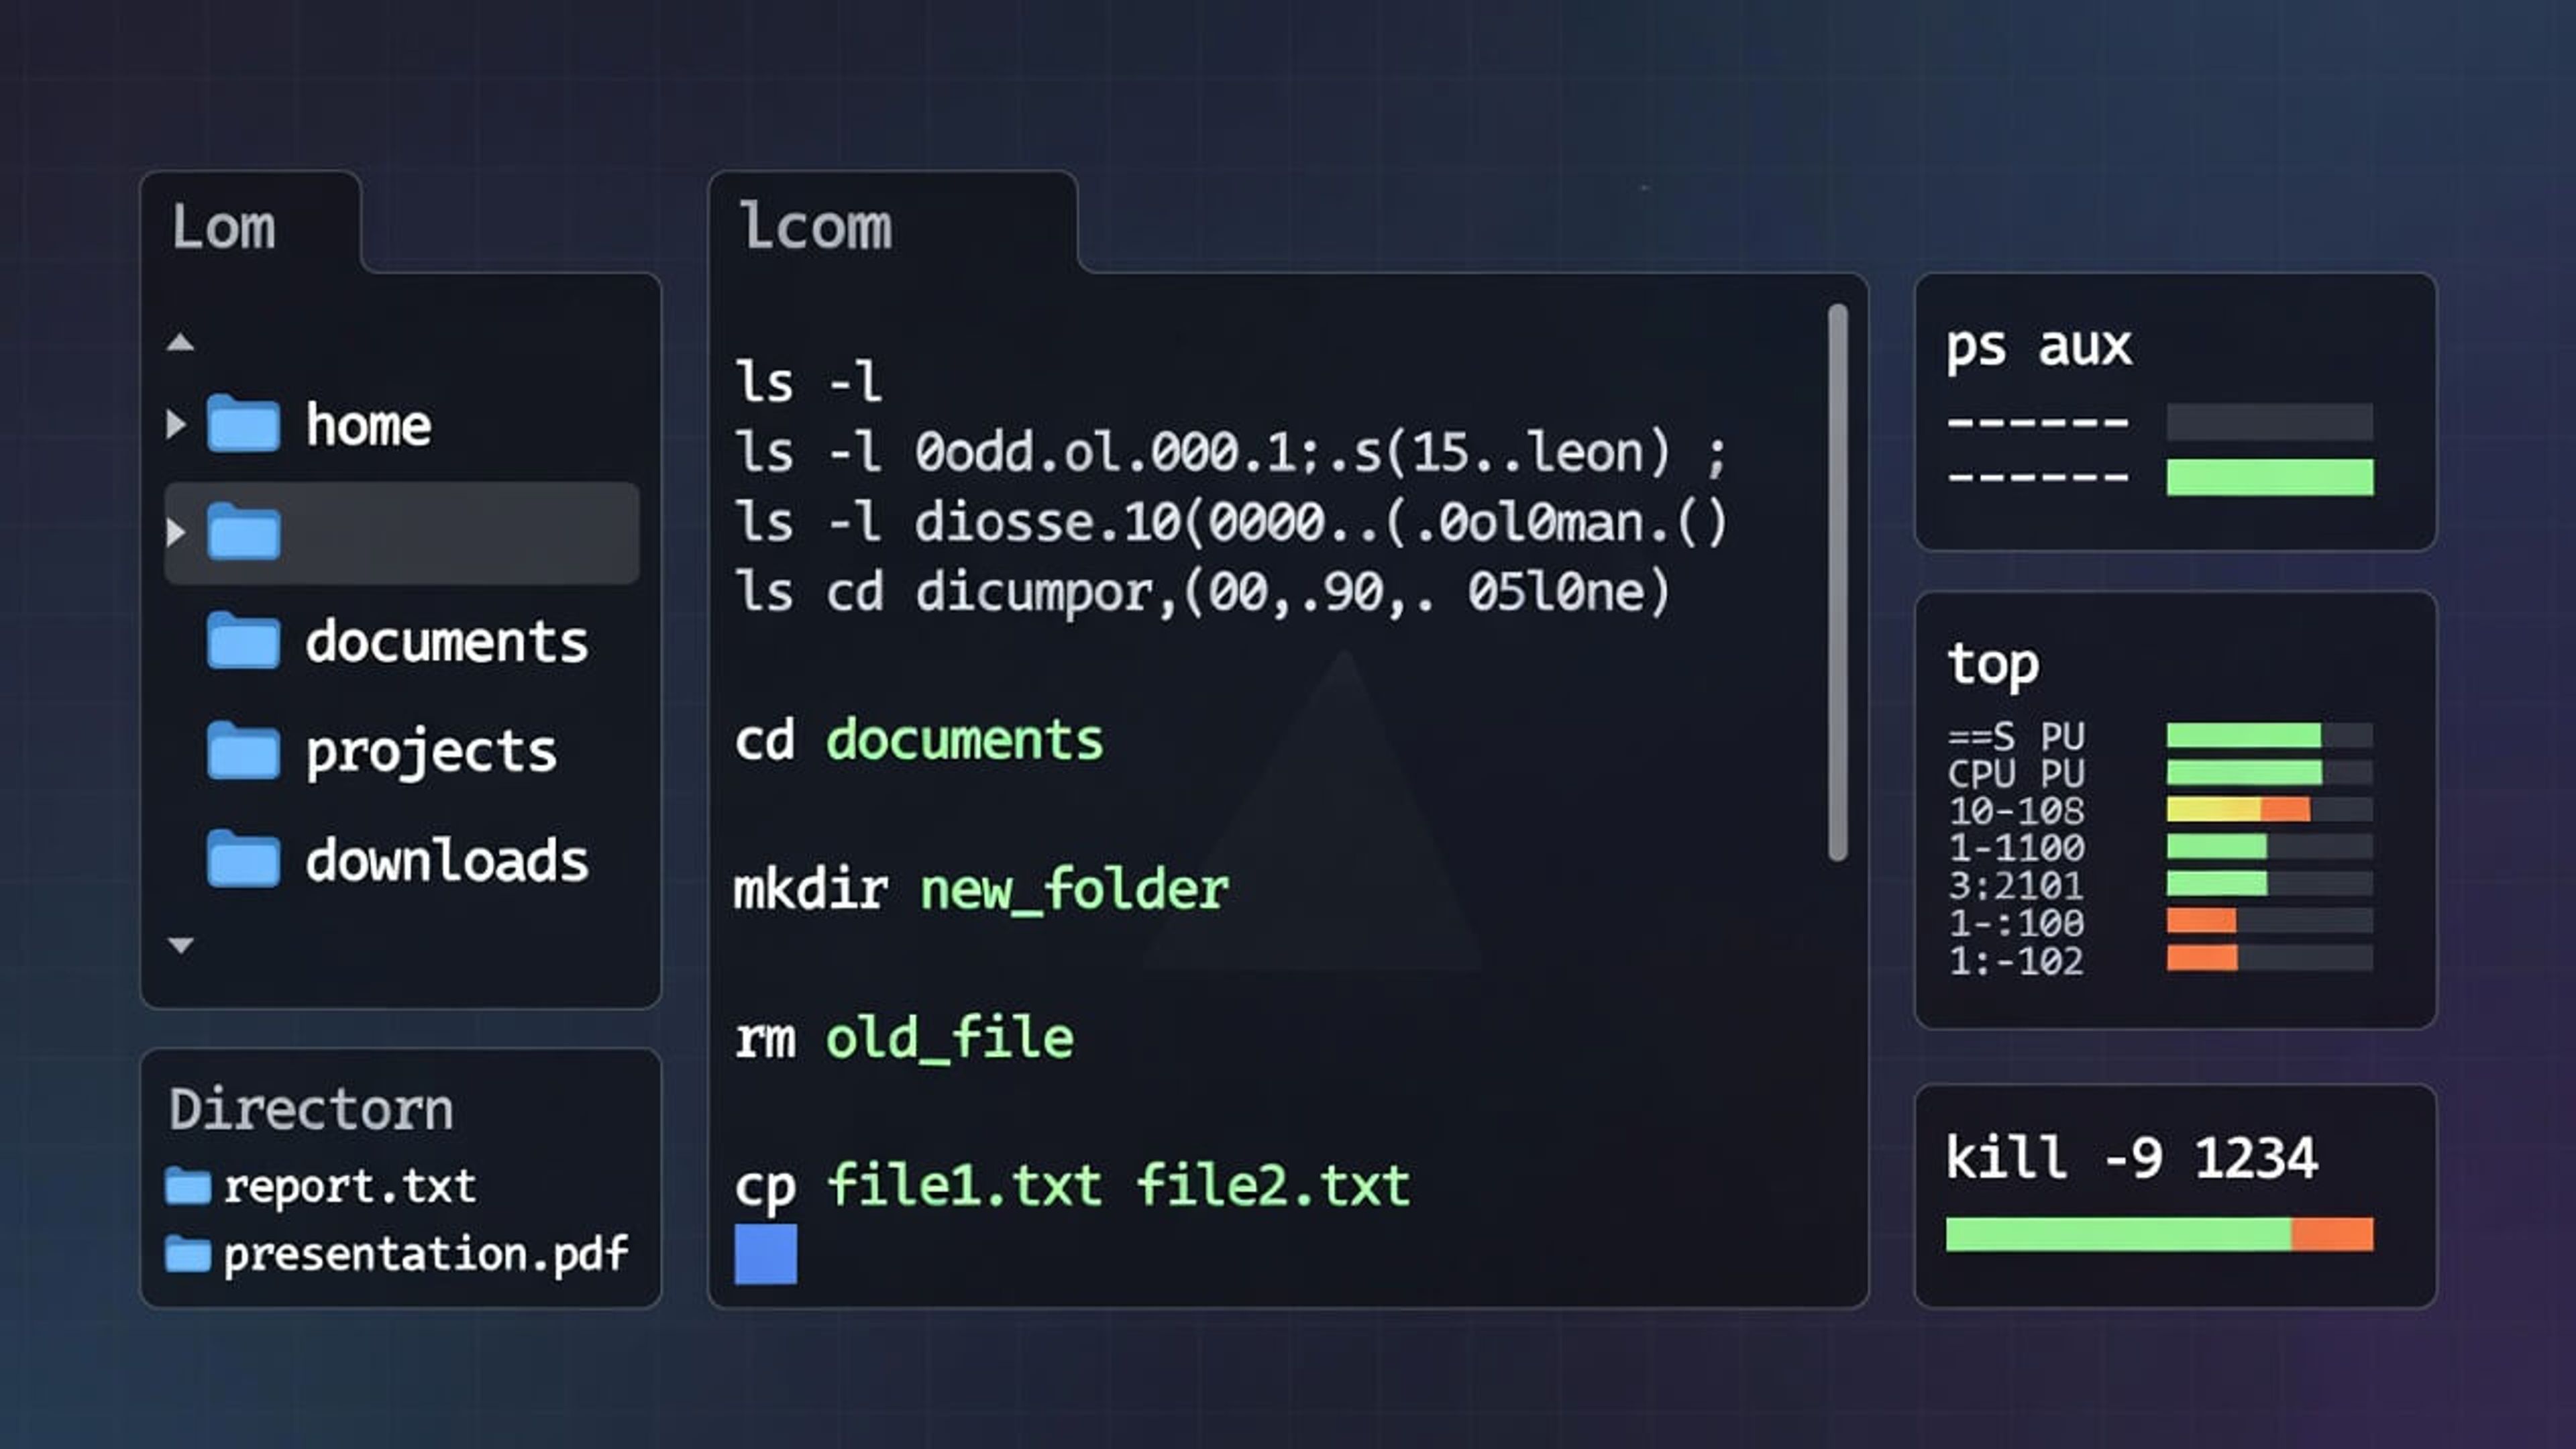Image resolution: width=2576 pixels, height=1449 pixels.
Task: Click the 'ps aux' panel title
Action: click(x=2039, y=348)
